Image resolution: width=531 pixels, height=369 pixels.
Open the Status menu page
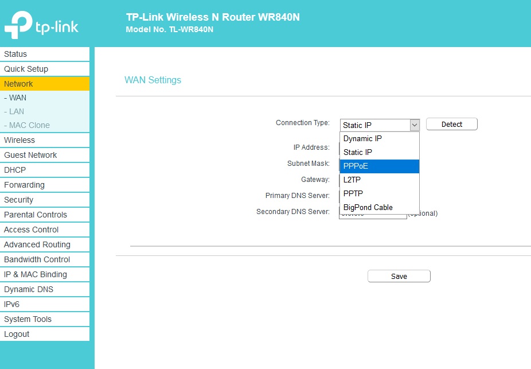click(x=45, y=54)
